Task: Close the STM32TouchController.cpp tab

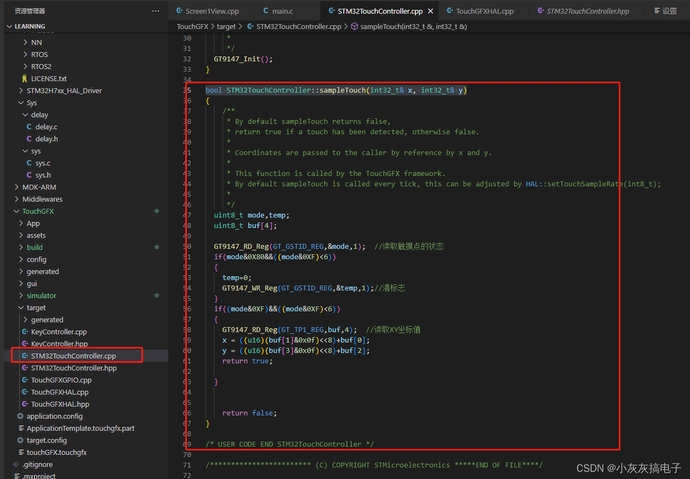Action: [x=430, y=11]
